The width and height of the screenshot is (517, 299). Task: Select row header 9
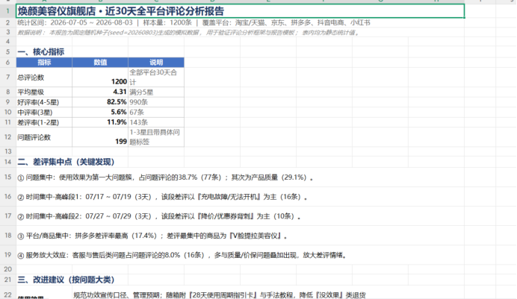pyautogui.click(x=8, y=102)
